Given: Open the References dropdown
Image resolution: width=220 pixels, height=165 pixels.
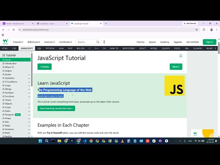Looking at the screenshot, I should coord(34,42).
